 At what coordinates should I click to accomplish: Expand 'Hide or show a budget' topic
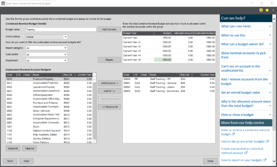(x=246, y=115)
